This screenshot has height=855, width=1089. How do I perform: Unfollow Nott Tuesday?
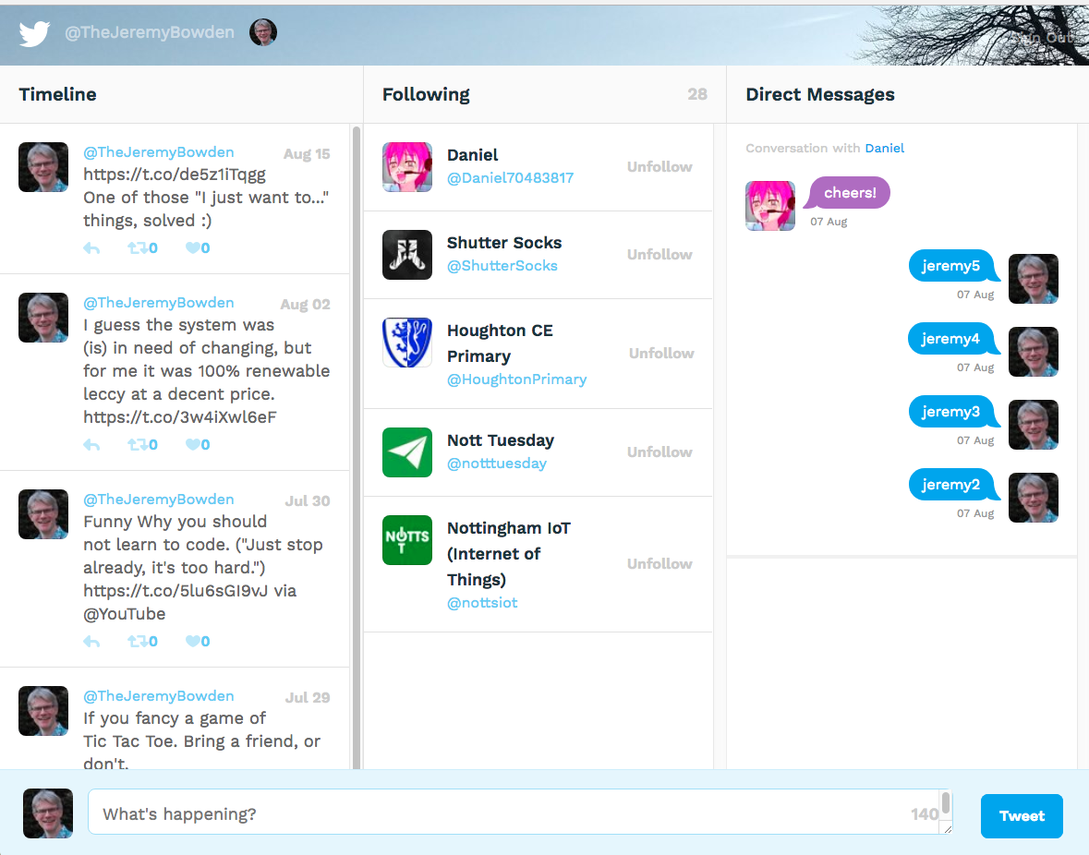pos(659,452)
